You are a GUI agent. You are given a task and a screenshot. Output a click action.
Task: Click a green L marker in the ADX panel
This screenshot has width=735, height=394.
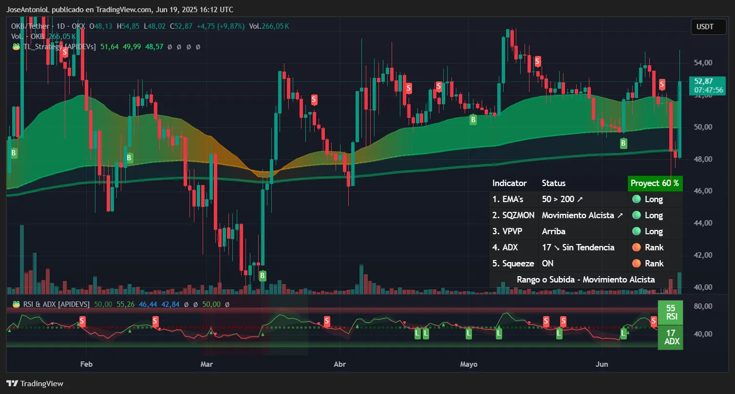coord(416,334)
